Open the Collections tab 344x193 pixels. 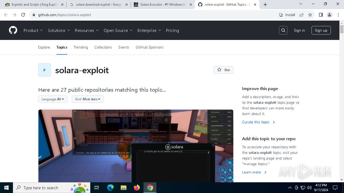pos(103,47)
